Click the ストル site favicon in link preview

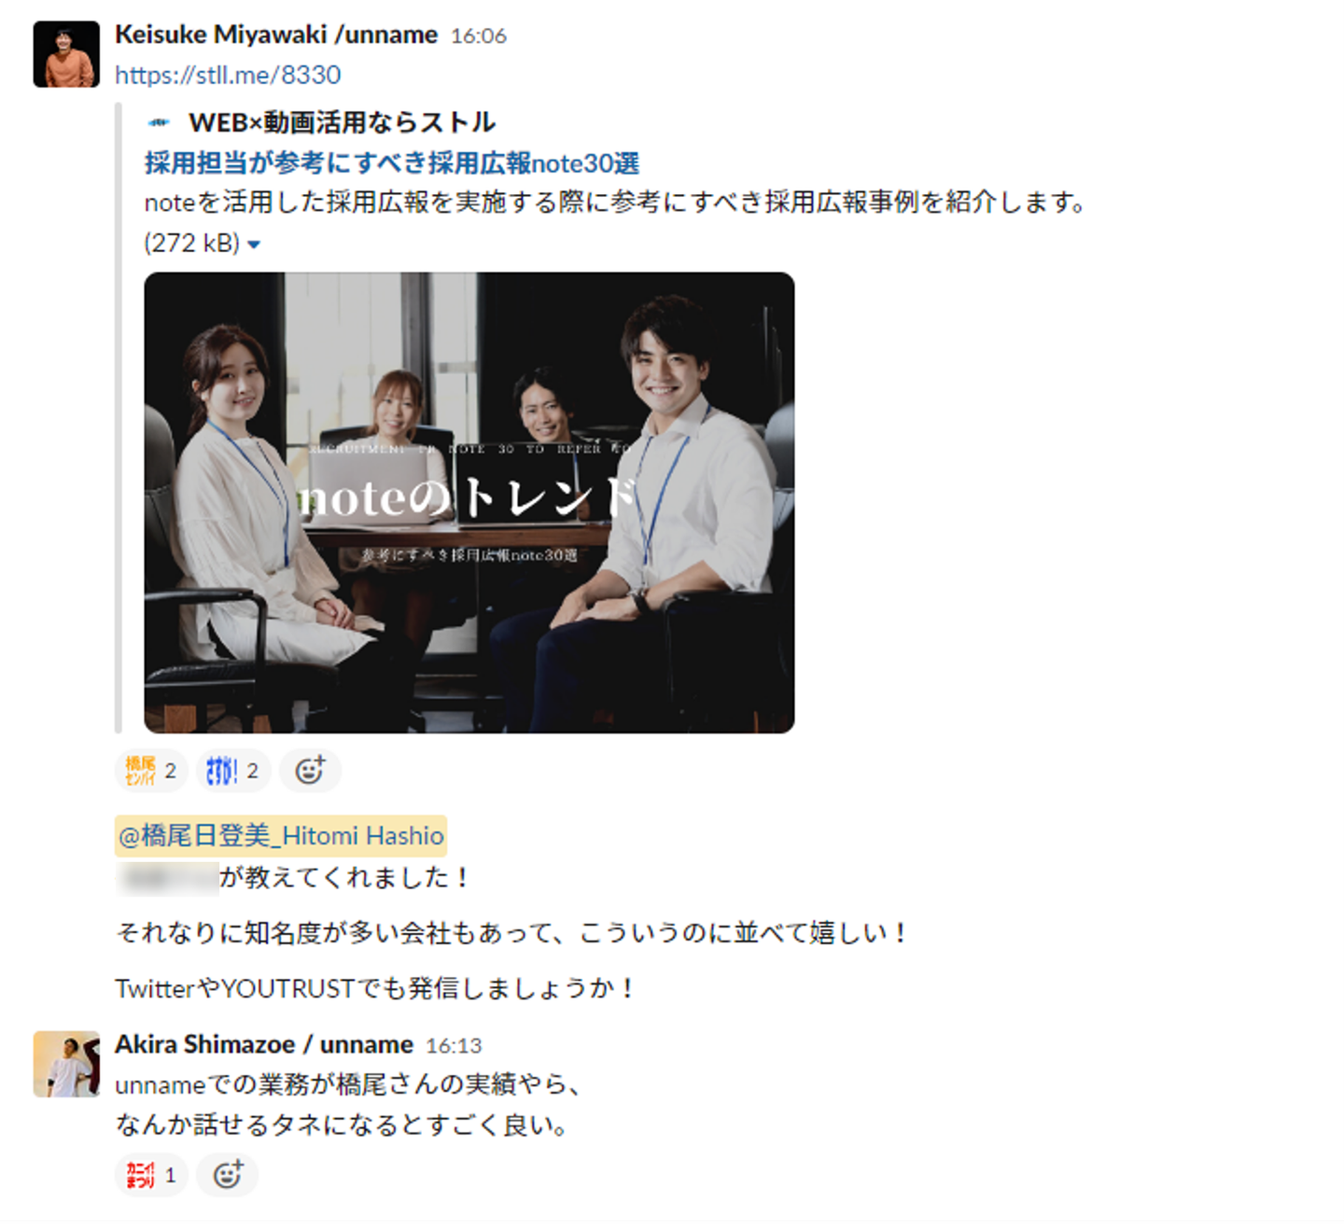pyautogui.click(x=159, y=122)
